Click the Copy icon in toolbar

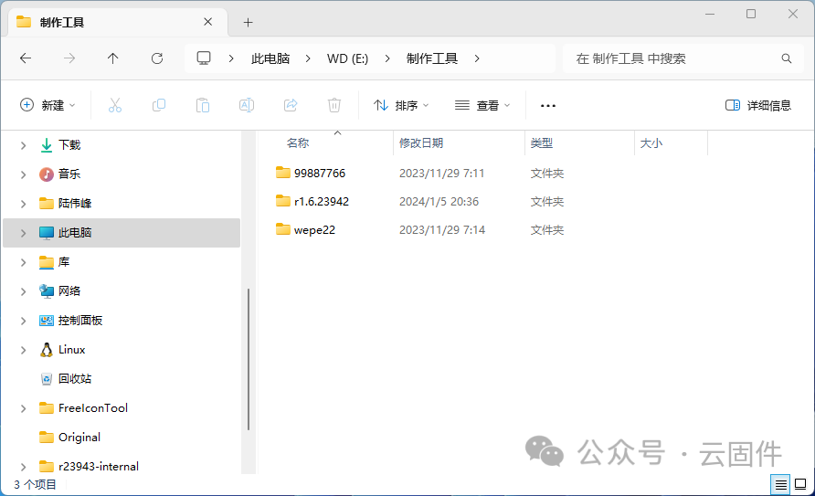point(159,105)
